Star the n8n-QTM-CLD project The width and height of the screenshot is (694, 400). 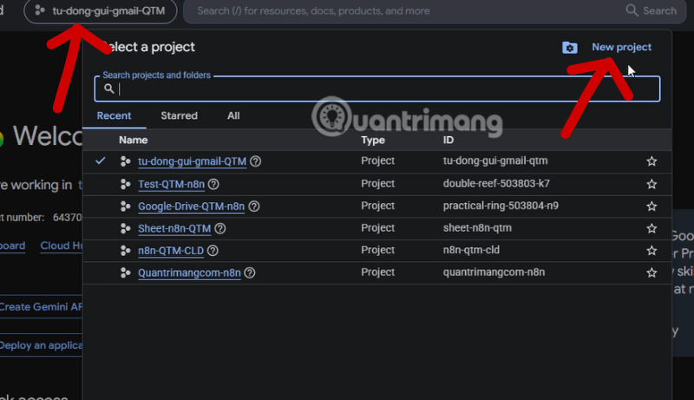click(651, 251)
